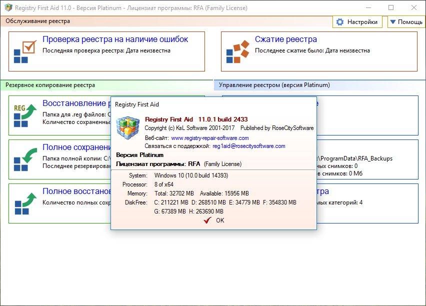The width and height of the screenshot is (426, 306).
Task: Select the Управление реестром (версия Platinum) header
Action: [x=274, y=85]
